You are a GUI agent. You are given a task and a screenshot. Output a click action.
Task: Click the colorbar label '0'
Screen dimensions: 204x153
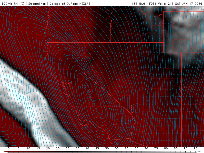[x=9, y=148]
